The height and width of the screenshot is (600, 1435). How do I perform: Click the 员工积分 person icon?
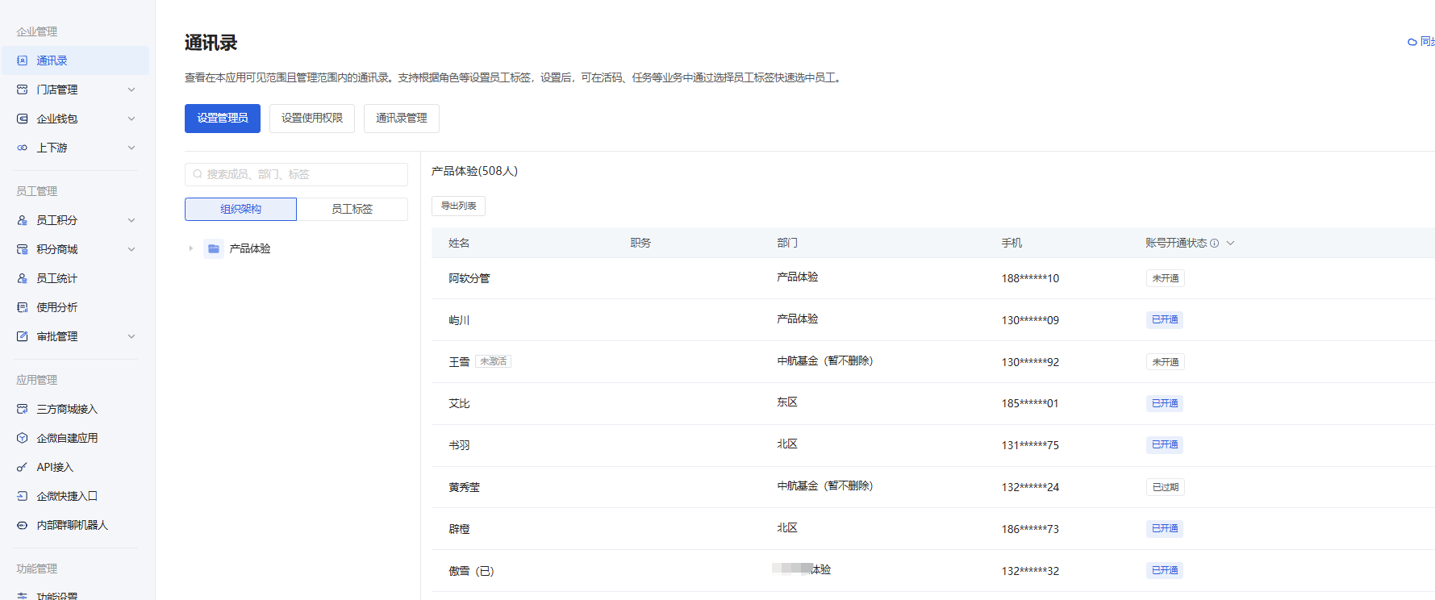click(23, 220)
